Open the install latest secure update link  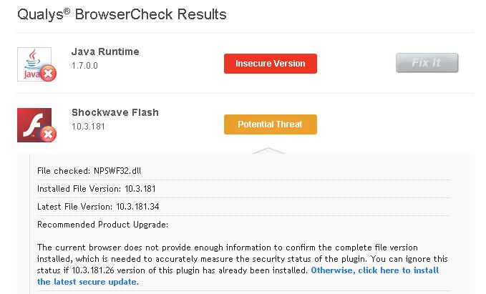(x=374, y=271)
